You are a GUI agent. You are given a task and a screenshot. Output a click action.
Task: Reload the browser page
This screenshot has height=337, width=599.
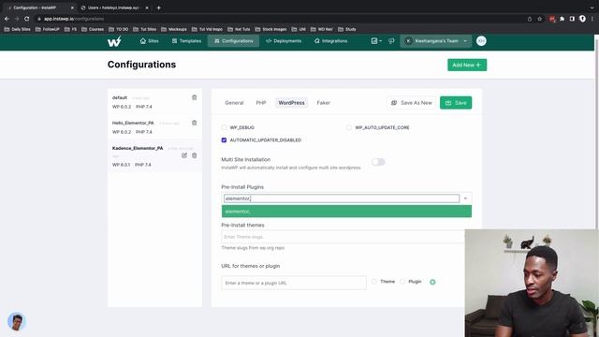point(27,19)
